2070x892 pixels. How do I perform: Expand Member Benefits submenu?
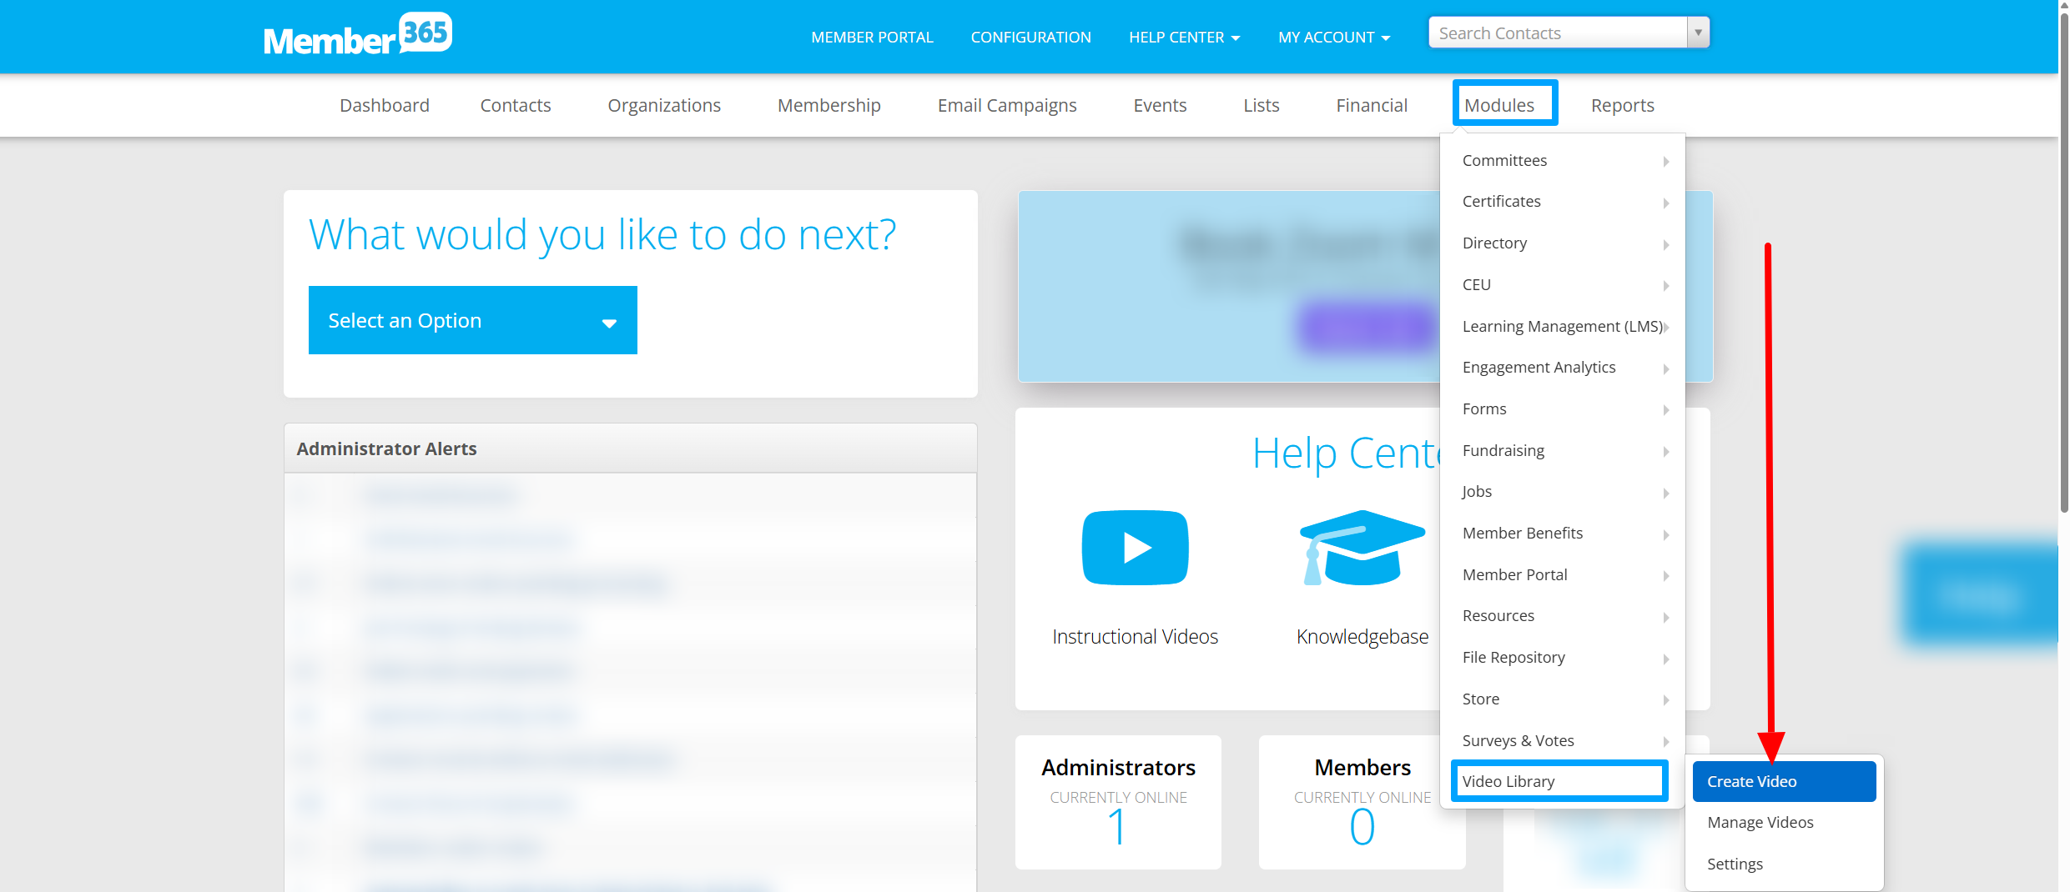coord(1562,534)
